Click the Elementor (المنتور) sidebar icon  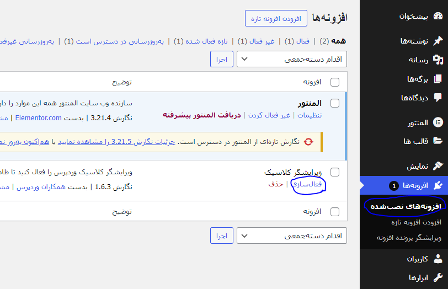pos(438,122)
